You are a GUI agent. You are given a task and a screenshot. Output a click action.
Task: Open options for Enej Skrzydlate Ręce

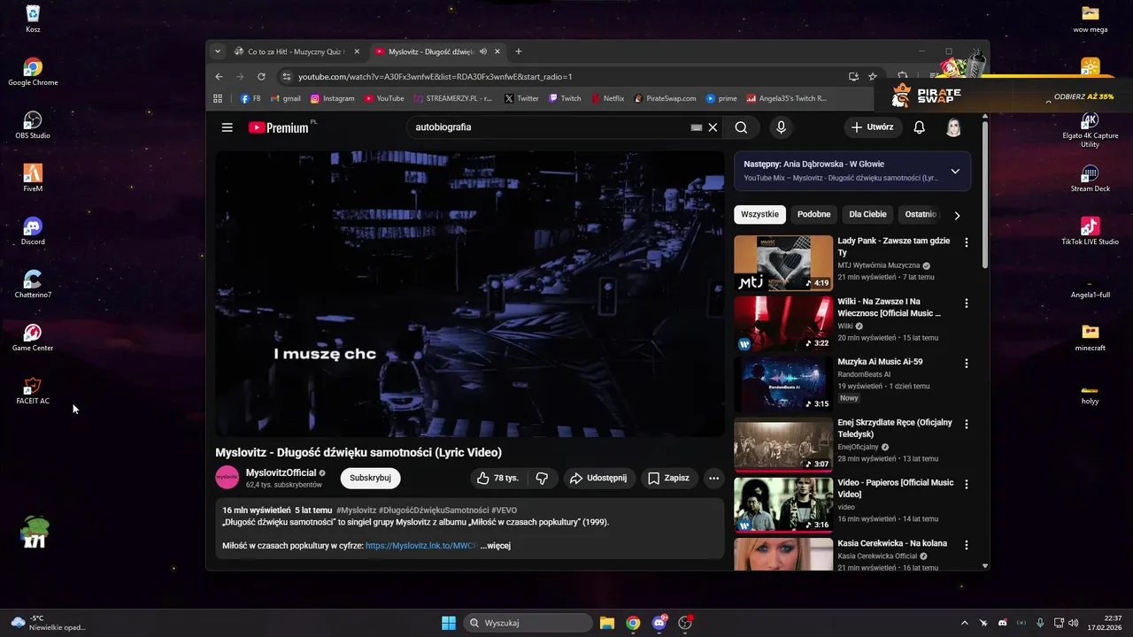(967, 425)
